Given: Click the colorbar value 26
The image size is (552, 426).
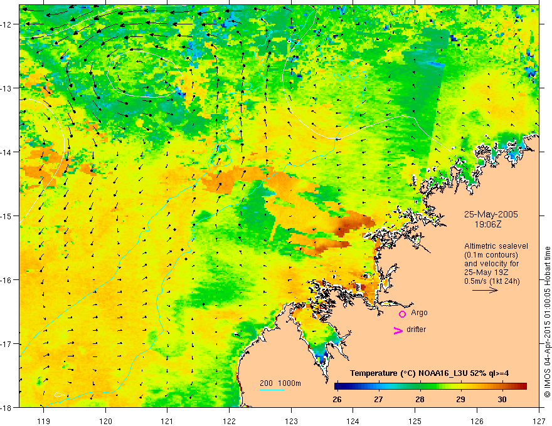Looking at the screenshot, I should [337, 399].
